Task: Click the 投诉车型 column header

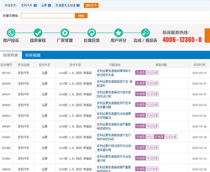Action: [75, 65]
